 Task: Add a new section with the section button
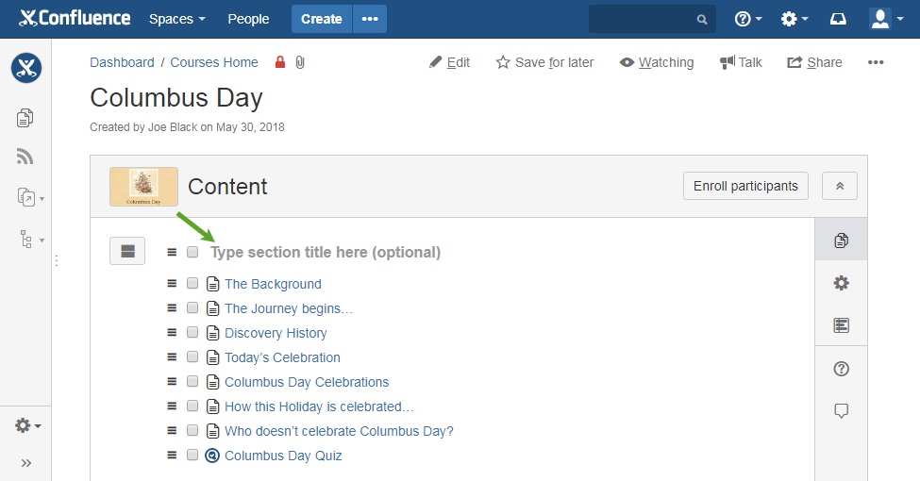(127, 251)
